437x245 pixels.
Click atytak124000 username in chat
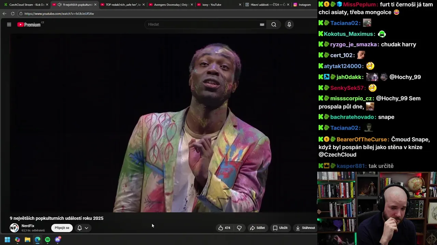pyautogui.click(x=343, y=66)
